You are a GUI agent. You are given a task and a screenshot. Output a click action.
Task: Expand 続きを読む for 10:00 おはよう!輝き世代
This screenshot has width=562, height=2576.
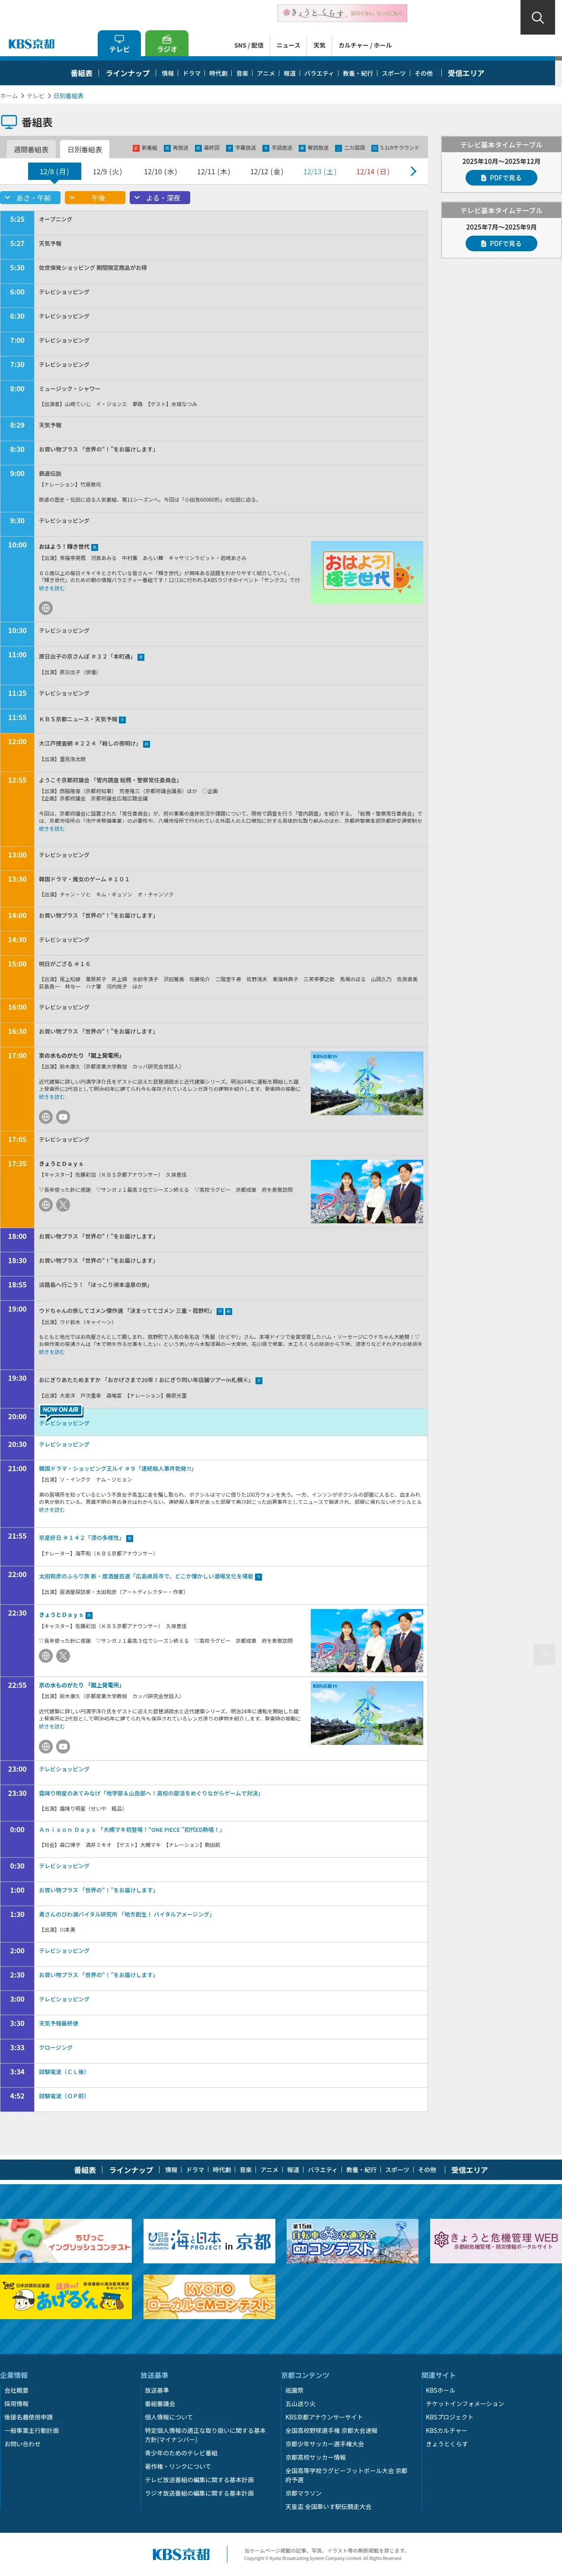point(52,588)
